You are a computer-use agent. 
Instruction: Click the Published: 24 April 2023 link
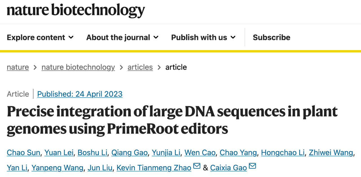[80, 94]
